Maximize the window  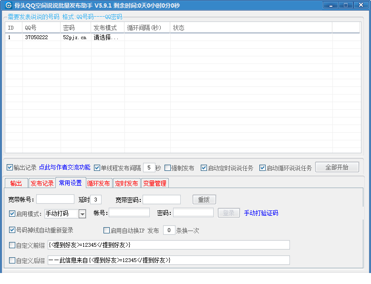coord(346,5)
